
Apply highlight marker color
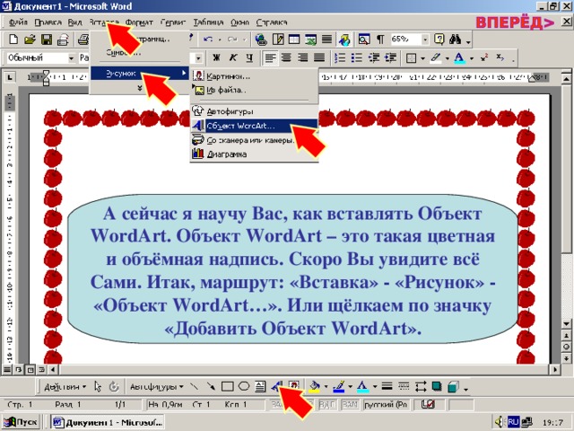(436, 57)
